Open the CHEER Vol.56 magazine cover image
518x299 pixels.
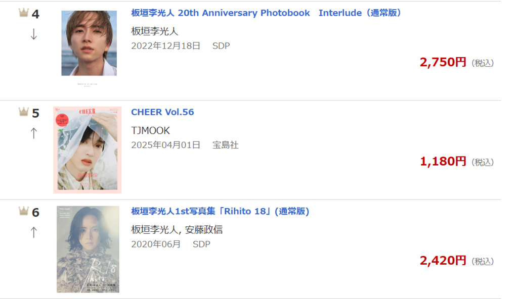87,150
